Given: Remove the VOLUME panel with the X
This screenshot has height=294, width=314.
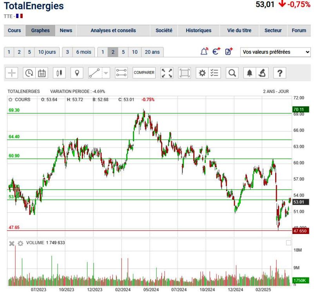Looking at the screenshot, I should click(12, 243).
